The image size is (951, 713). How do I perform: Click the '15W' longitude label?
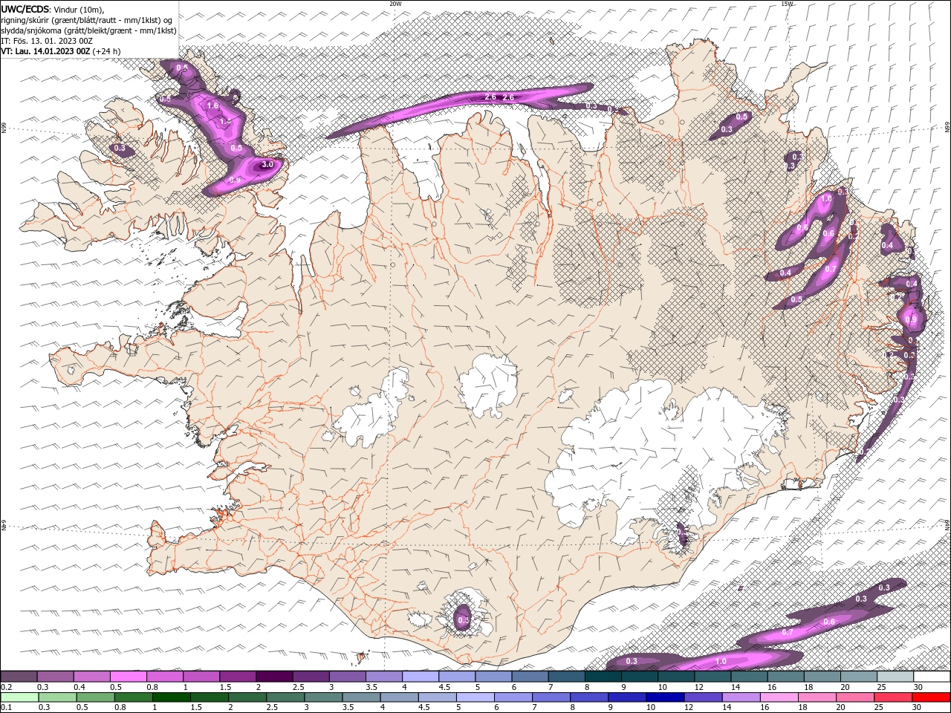point(787,4)
